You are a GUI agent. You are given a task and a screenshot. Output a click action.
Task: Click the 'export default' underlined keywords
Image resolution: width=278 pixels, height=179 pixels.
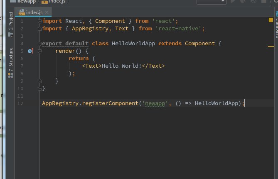(65, 44)
